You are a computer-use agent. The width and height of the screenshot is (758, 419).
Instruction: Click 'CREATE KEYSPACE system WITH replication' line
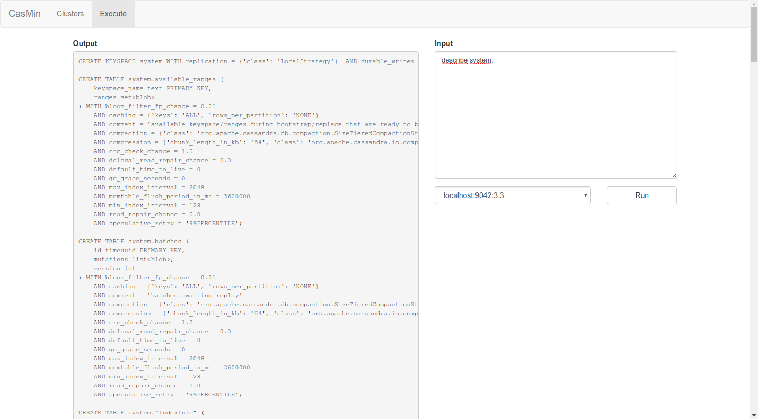[246, 61]
